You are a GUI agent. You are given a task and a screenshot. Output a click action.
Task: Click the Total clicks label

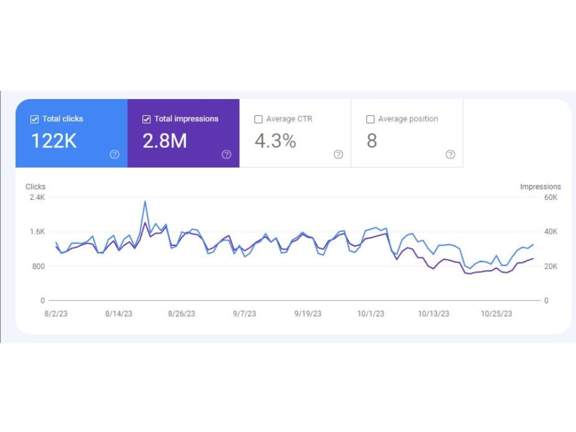(63, 119)
